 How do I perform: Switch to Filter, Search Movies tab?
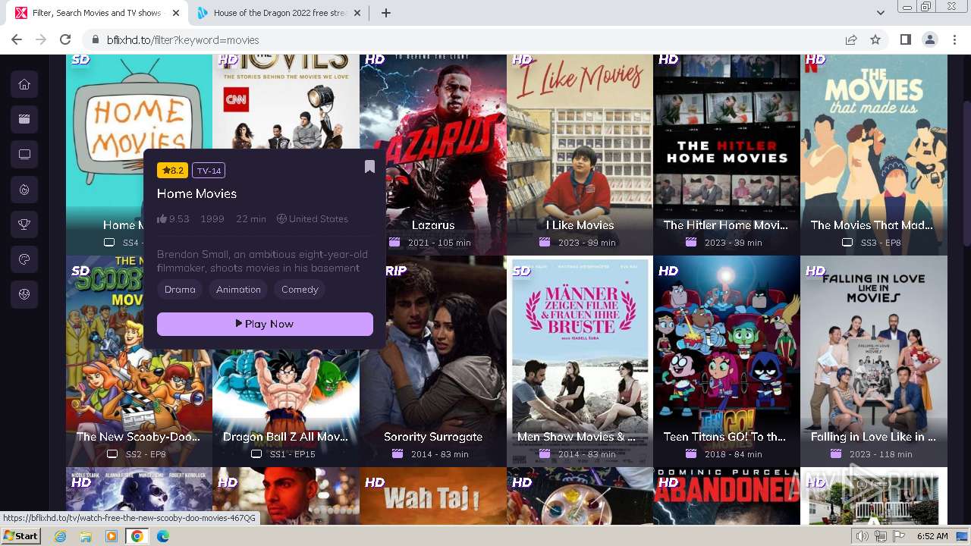click(97, 13)
